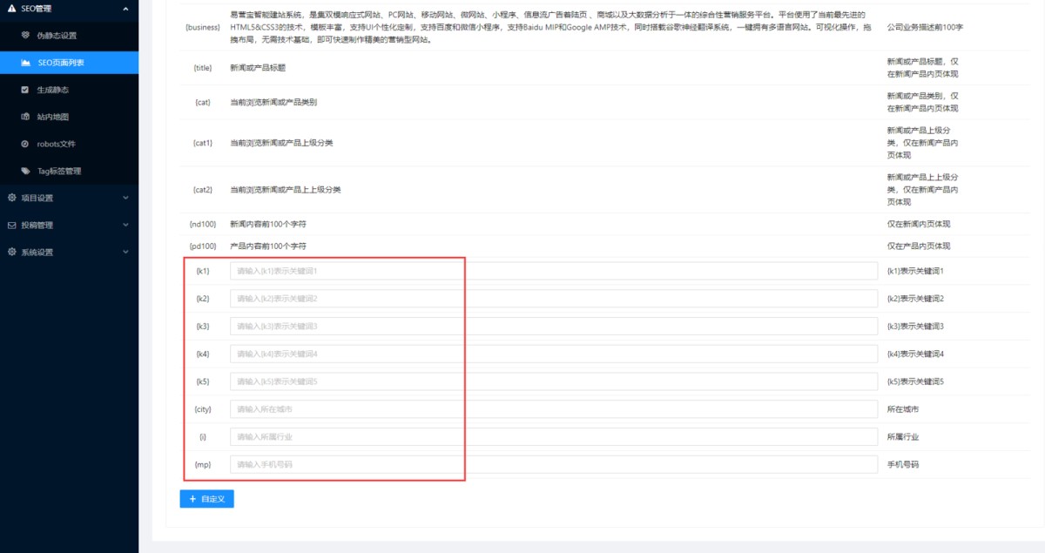1045x553 pixels.
Task: Focus the {k4} keyword input field
Action: click(554, 354)
